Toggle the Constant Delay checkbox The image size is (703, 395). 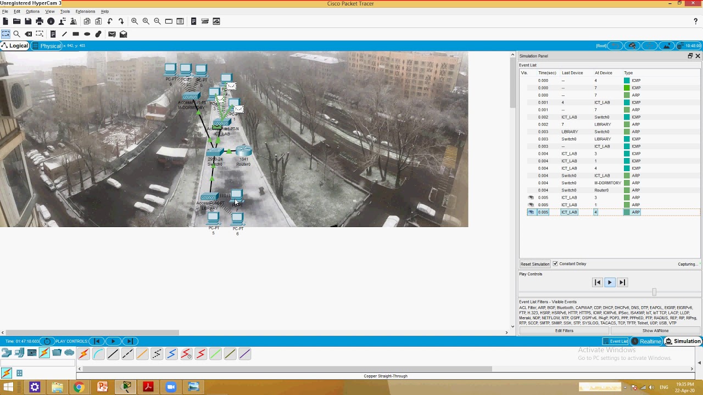pyautogui.click(x=555, y=264)
